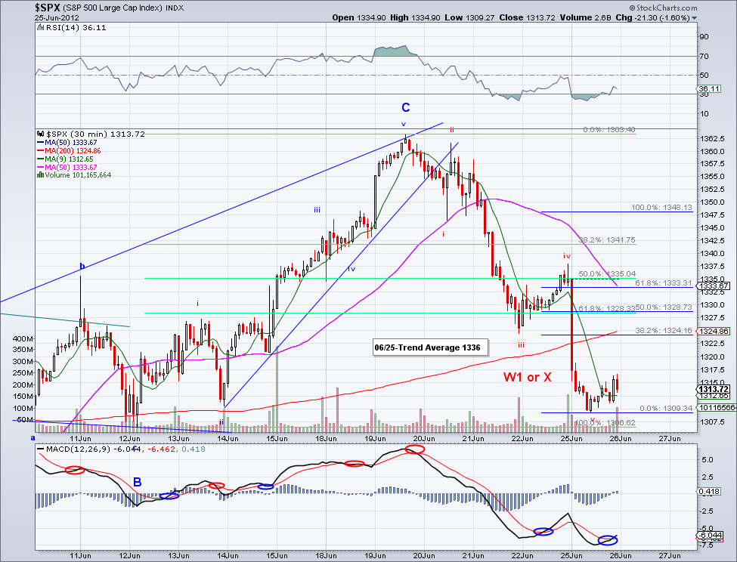737x562 pixels.
Task: Click the red "iv" wave label near 25Jun
Action: (x=567, y=256)
